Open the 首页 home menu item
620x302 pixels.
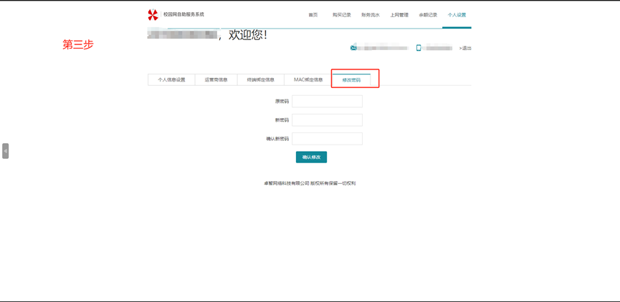coord(313,15)
